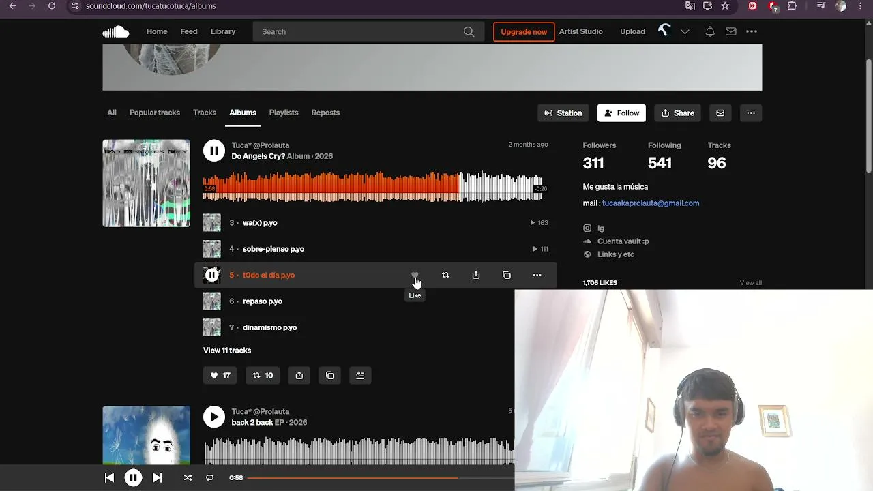Click the bottom player progress bar

click(x=381, y=478)
